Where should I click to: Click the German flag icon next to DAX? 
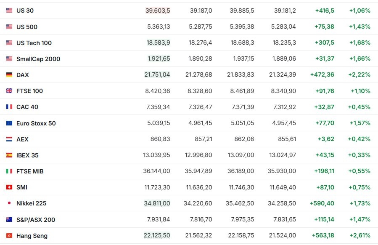[x=9, y=75]
